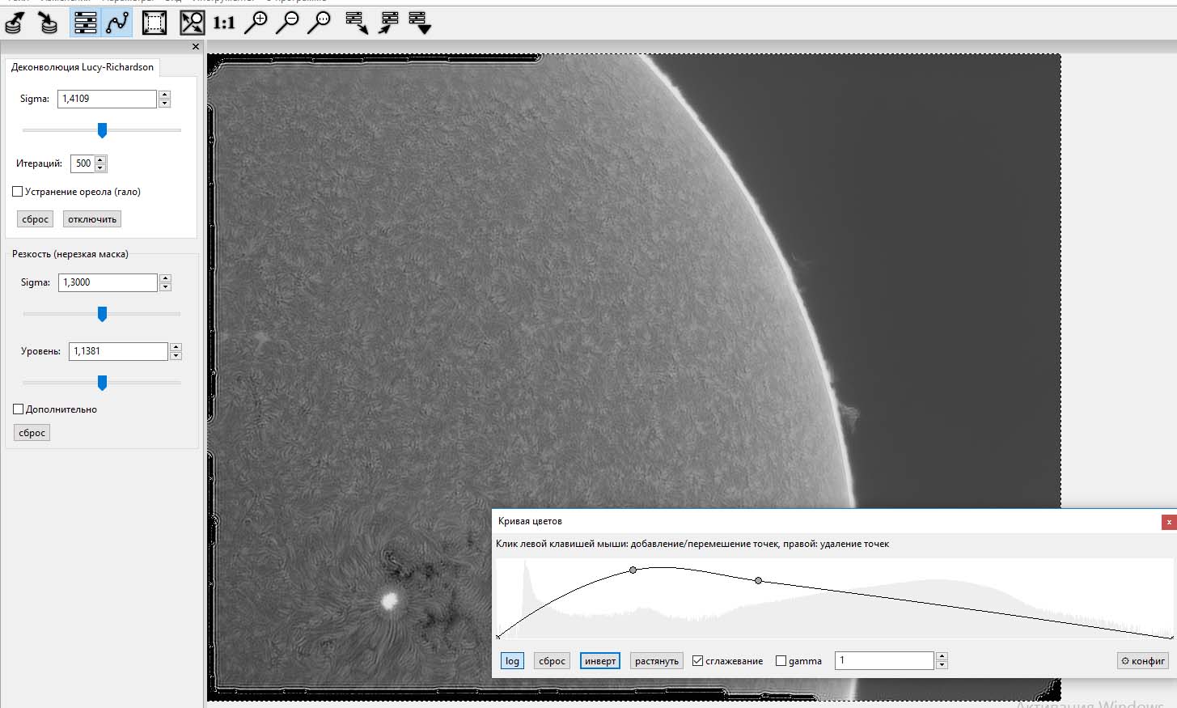Open custom zoom factor magnifier icon
Image resolution: width=1177 pixels, height=708 pixels.
(x=320, y=23)
